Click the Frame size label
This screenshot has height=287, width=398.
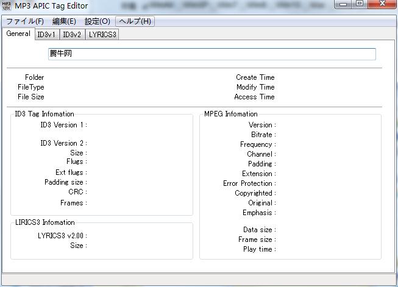(257, 239)
